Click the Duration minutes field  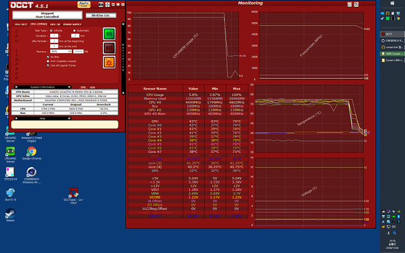(x=75, y=35)
